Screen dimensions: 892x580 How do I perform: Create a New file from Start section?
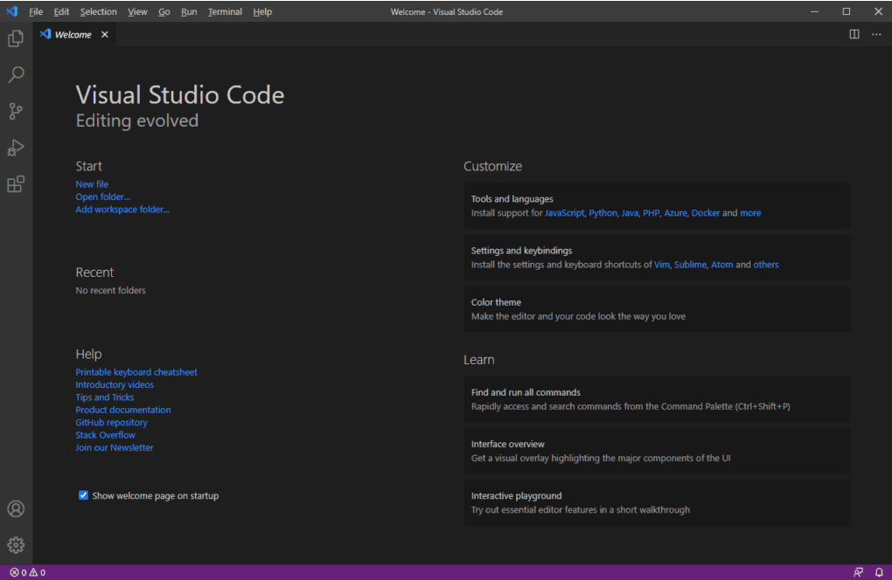pos(92,183)
